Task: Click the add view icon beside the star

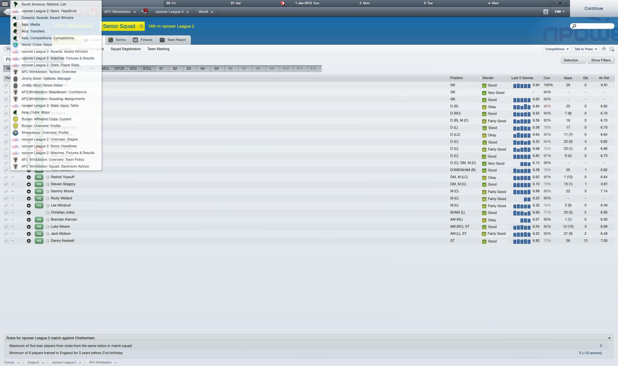Action: 612,49
